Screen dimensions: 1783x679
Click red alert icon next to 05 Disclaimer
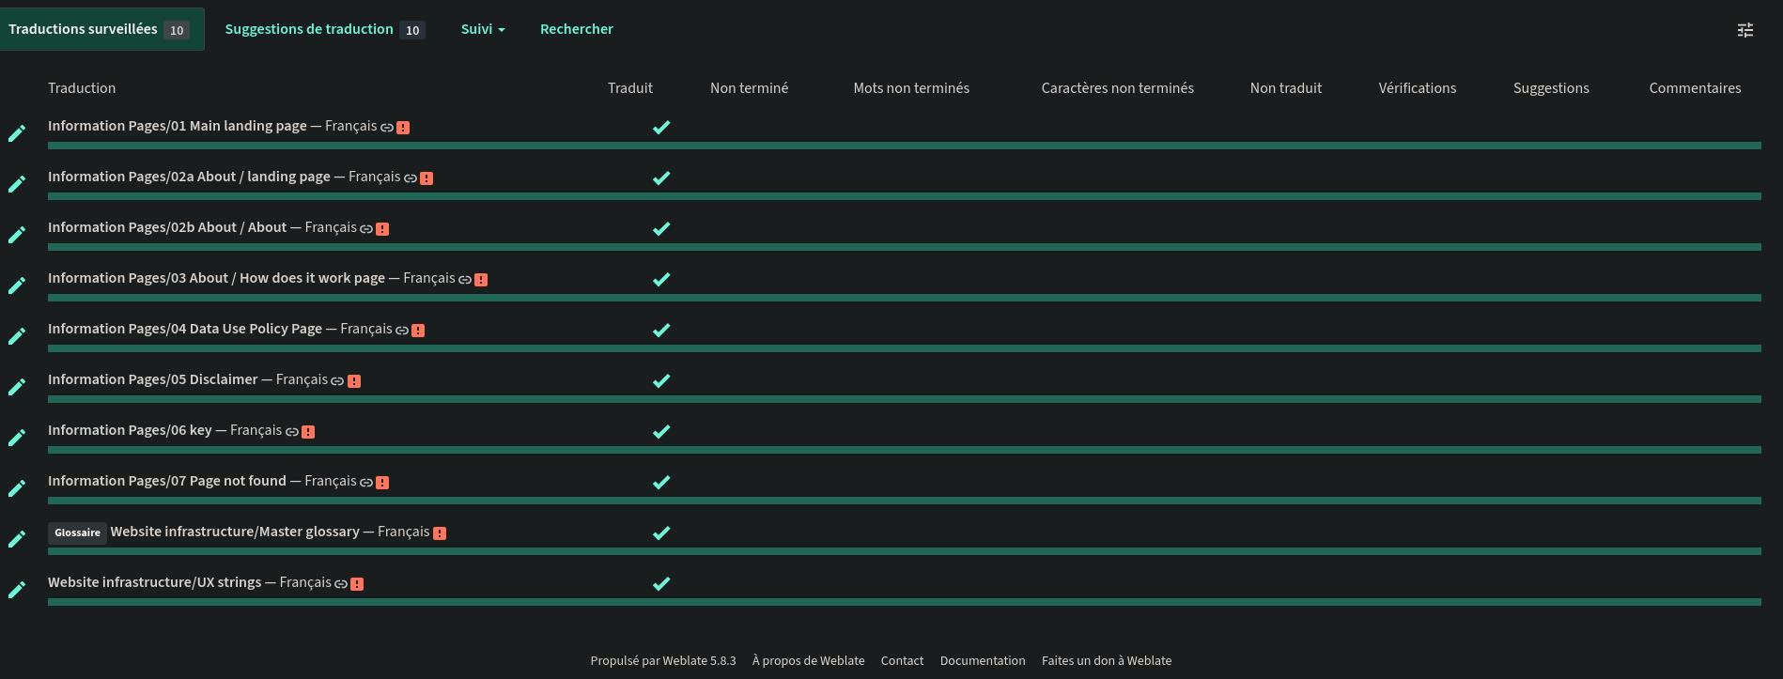[354, 381]
